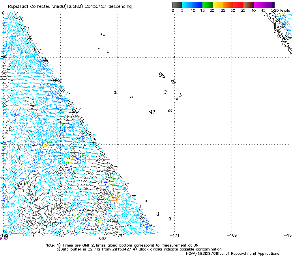Click the '50 knots' legend label
The image size is (292, 256).
point(282,11)
